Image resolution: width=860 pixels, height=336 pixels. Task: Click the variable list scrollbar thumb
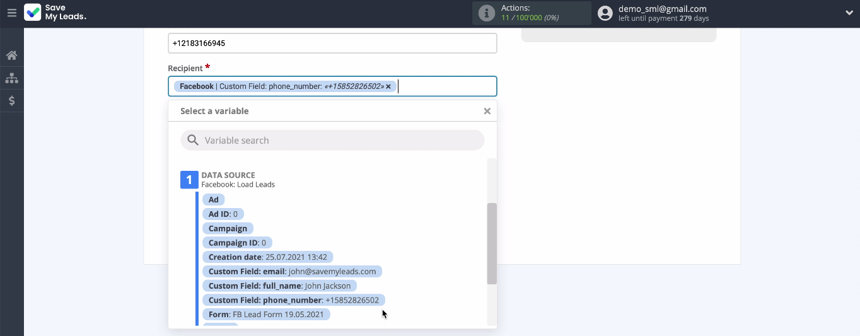(x=492, y=243)
